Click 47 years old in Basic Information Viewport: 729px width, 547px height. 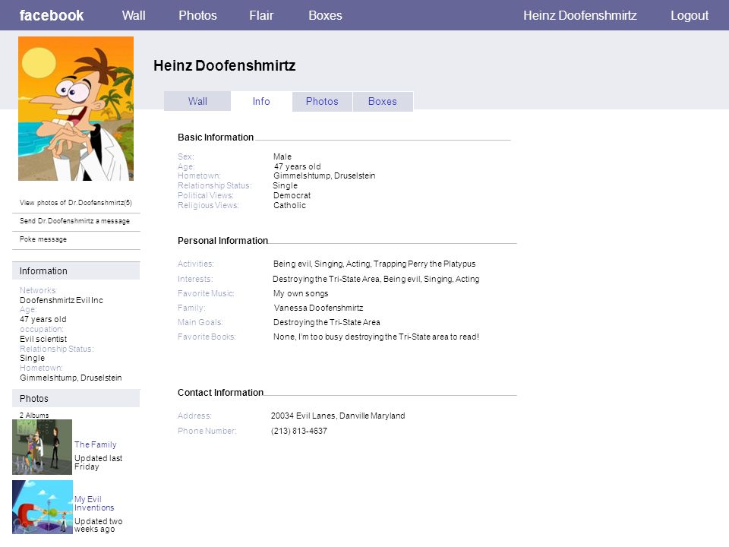click(297, 166)
